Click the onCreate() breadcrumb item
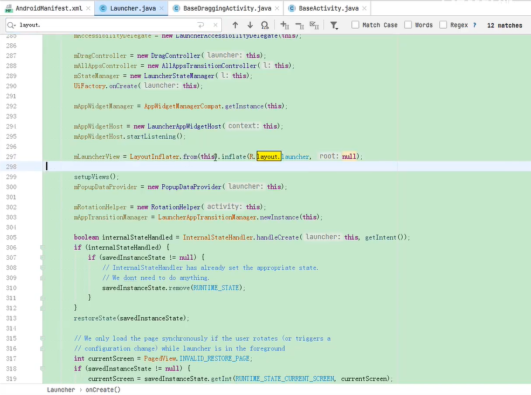Image resolution: width=531 pixels, height=395 pixels. click(x=103, y=390)
